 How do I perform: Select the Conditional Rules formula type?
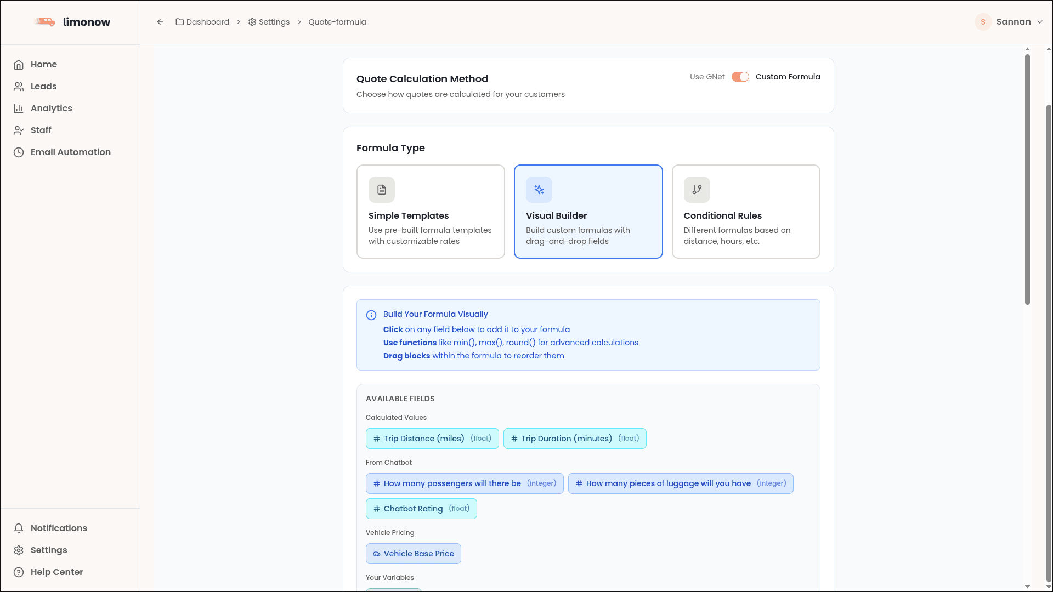(746, 212)
